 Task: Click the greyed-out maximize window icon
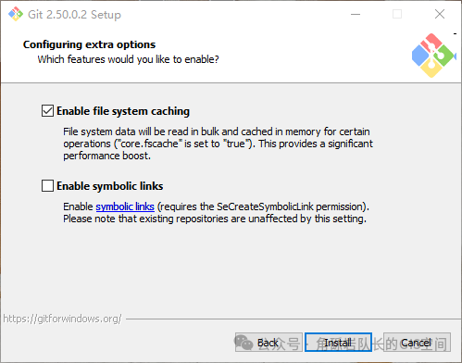(397, 14)
